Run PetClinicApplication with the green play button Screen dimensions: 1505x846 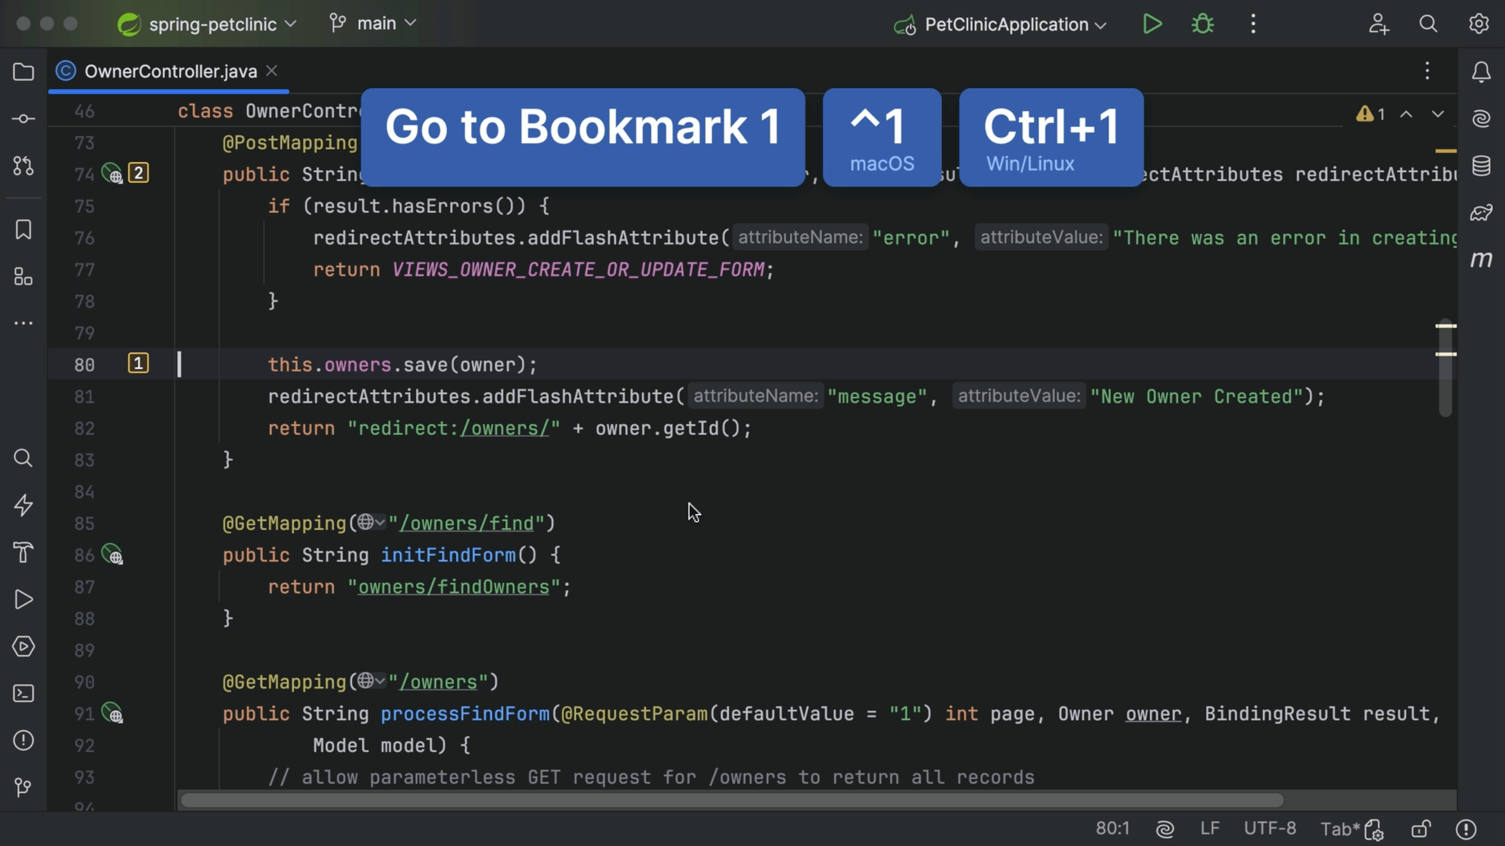[1152, 24]
